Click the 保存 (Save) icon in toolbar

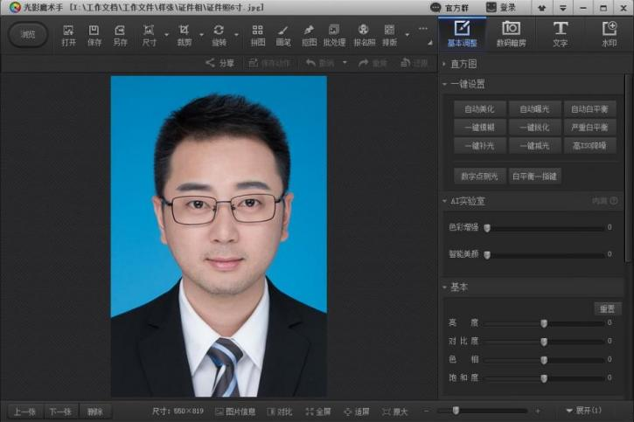(x=94, y=35)
